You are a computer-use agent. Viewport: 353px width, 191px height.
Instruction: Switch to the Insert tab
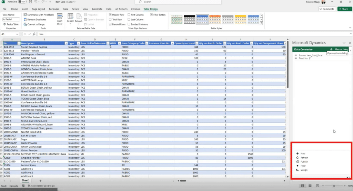24,9
